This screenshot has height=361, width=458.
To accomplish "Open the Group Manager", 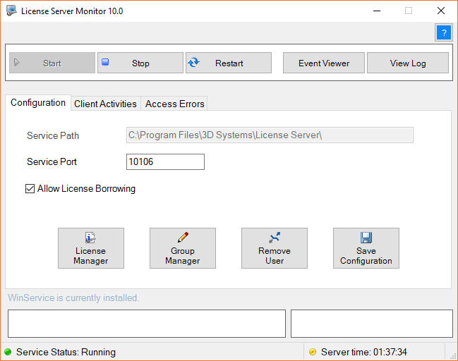I will (183, 248).
